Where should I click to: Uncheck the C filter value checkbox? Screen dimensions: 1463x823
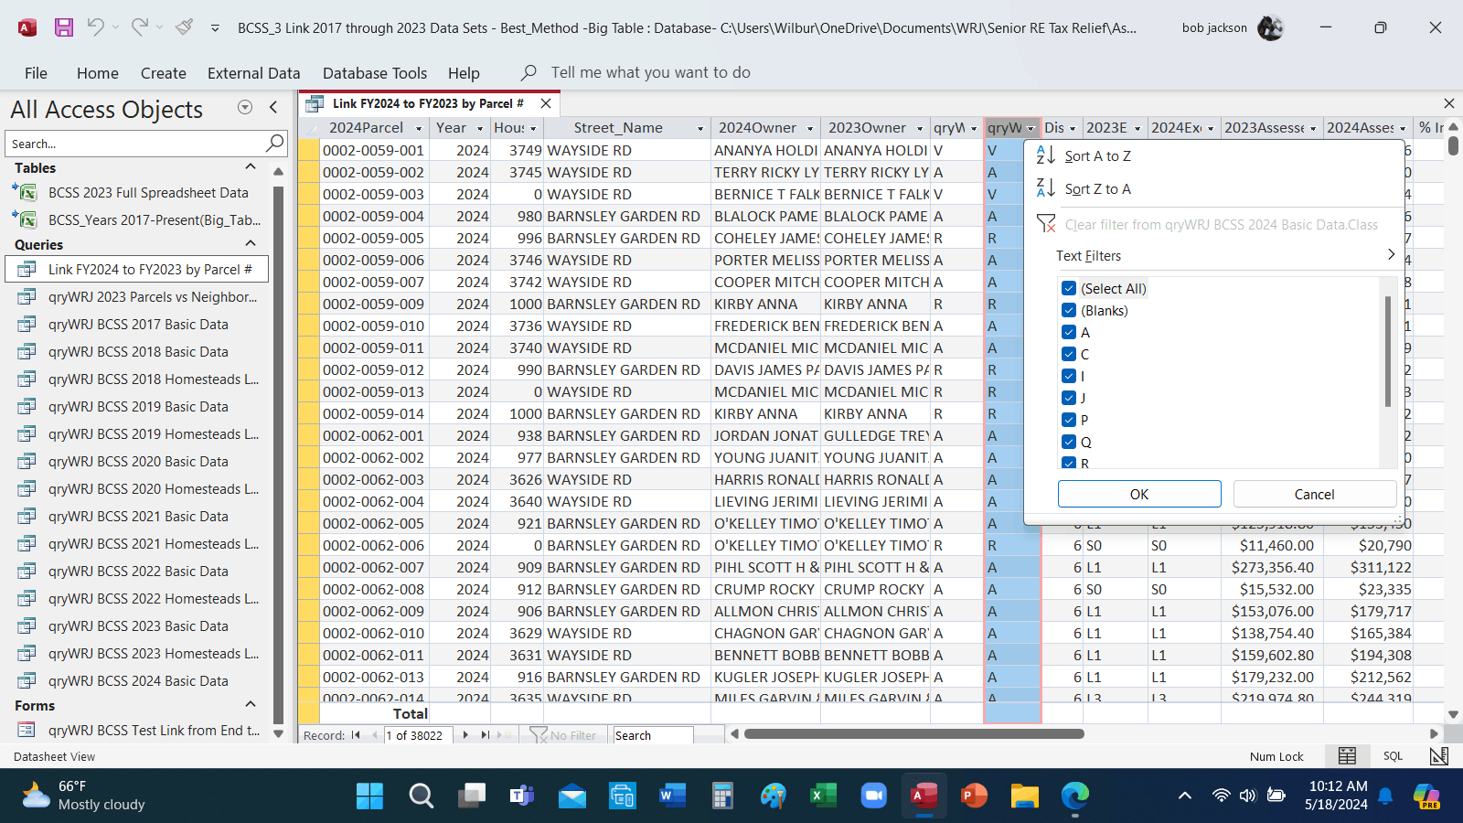[1069, 355]
